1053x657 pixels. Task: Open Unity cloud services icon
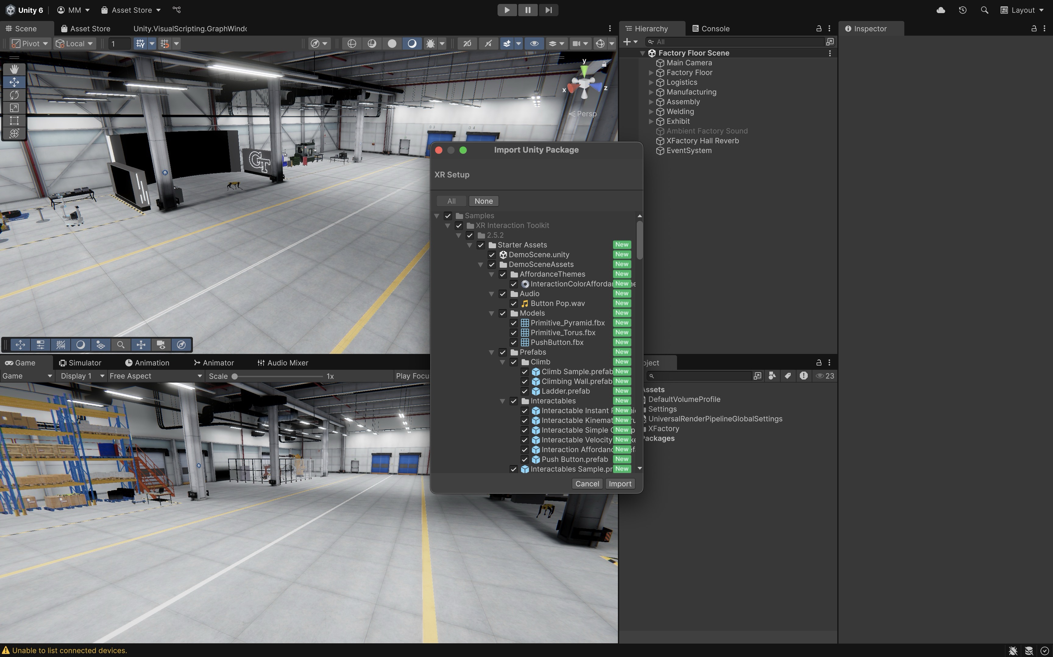point(941,10)
